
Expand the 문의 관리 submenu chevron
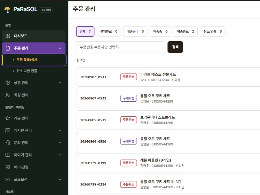[x=60, y=143]
